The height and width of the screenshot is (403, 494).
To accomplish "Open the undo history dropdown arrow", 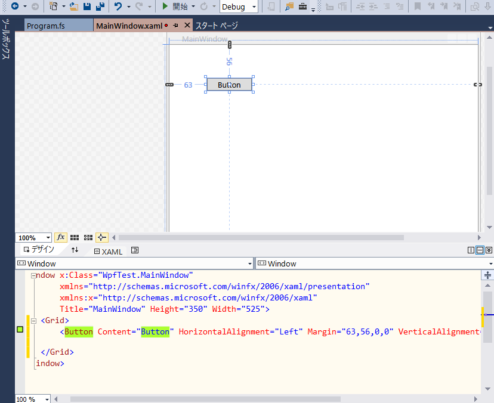I will 128,7.
